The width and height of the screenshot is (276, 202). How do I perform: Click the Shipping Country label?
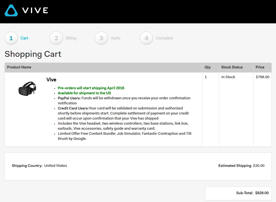[x=27, y=166]
